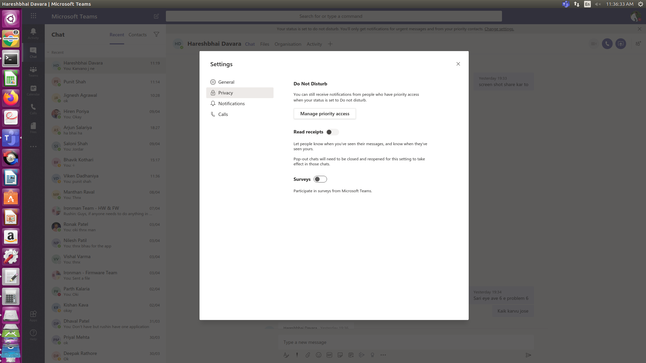Open the sticker picker
This screenshot has height=363, width=646.
click(340, 355)
